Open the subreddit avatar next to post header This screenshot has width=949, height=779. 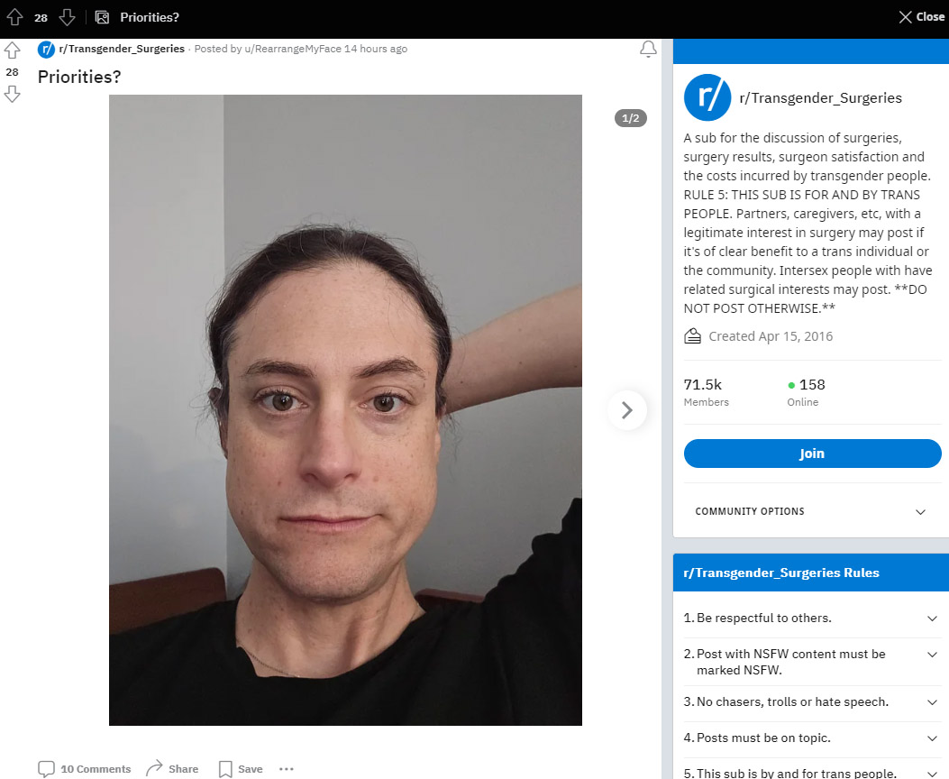46,49
